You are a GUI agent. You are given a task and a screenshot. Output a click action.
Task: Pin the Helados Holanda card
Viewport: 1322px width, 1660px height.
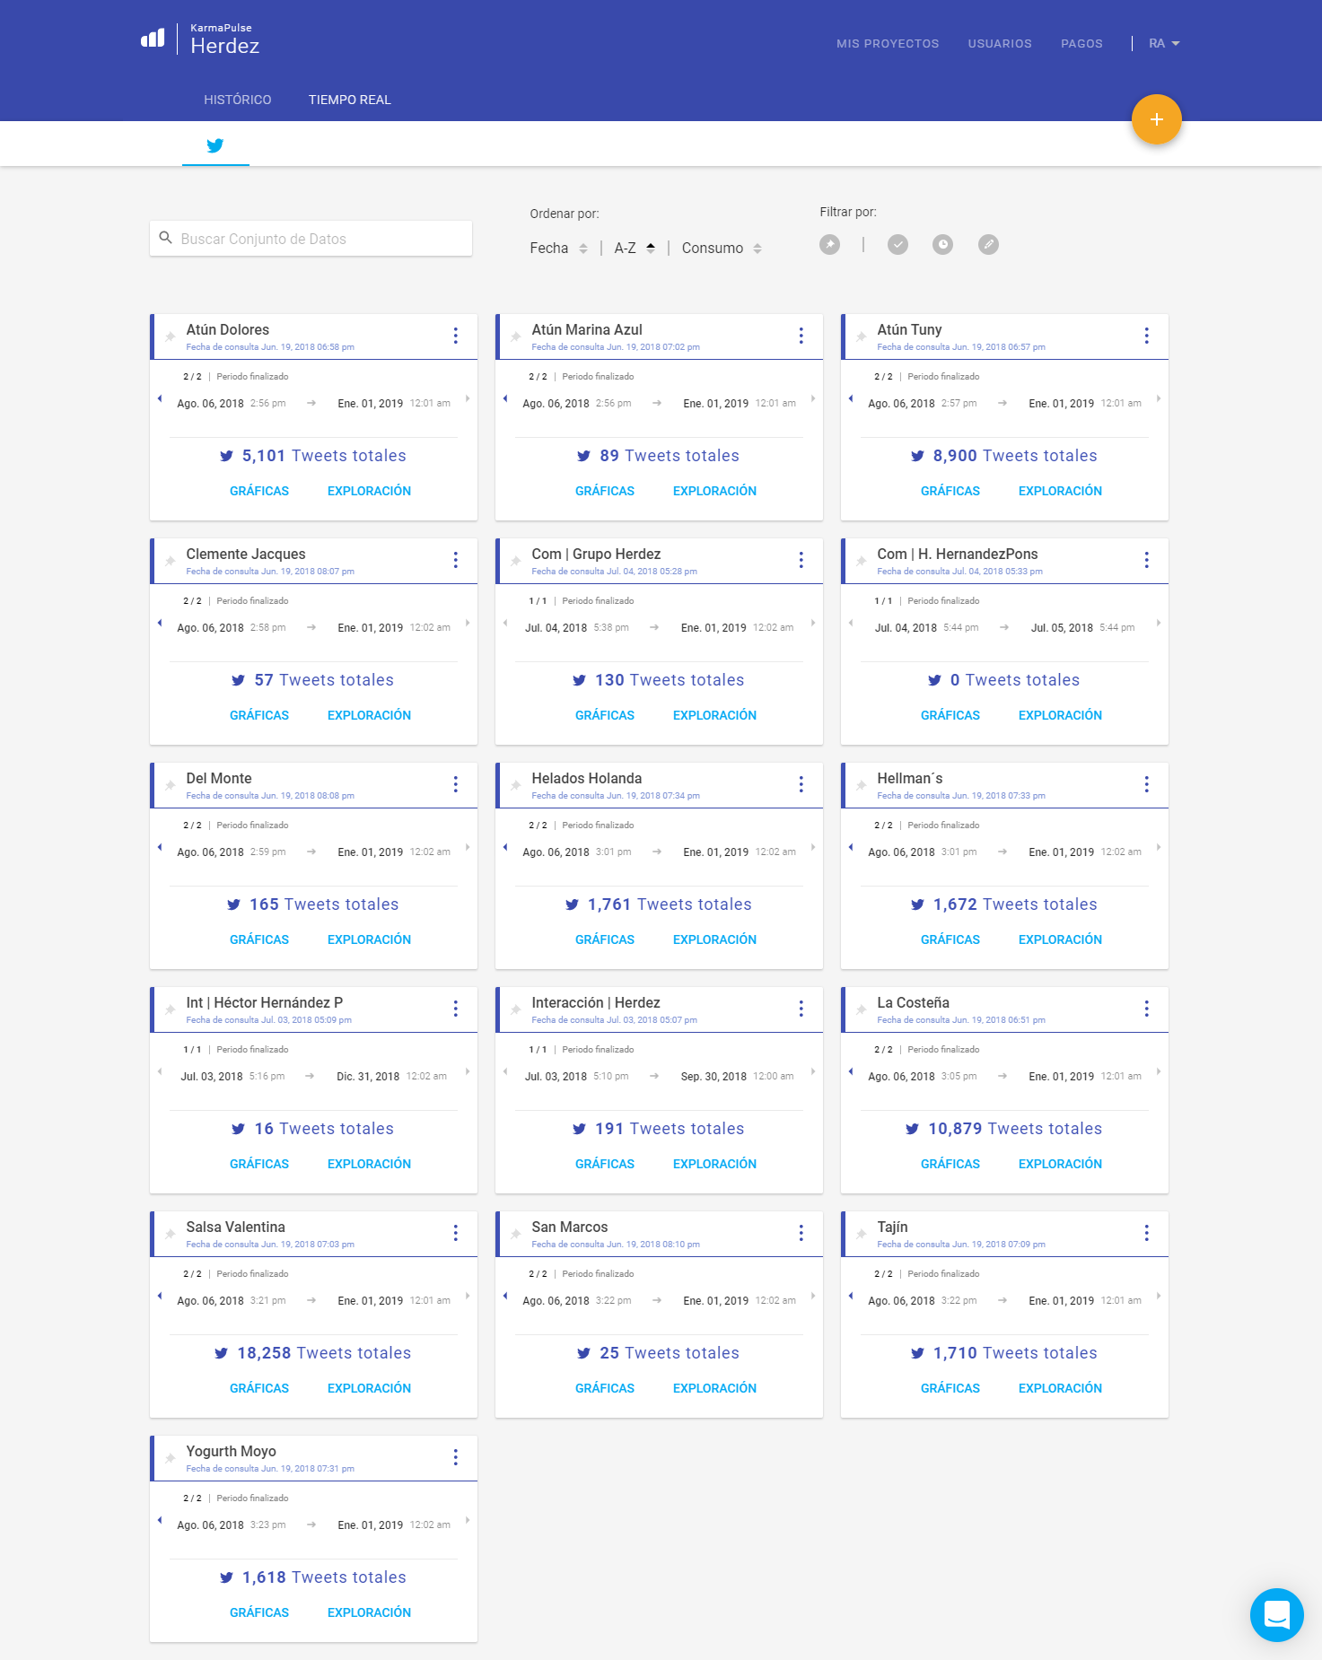pyautogui.click(x=516, y=786)
